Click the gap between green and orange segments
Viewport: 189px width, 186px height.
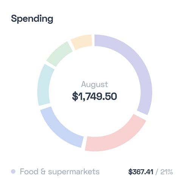coord(72,45)
